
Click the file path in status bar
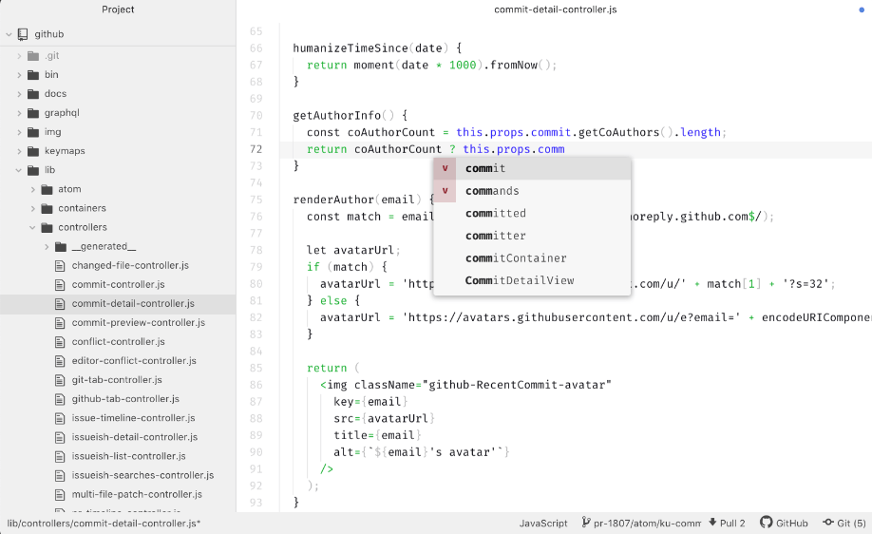tap(104, 523)
